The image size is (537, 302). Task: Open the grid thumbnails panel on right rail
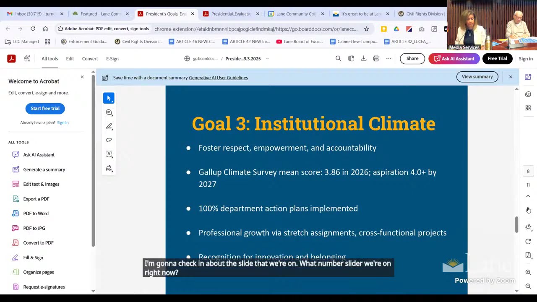tap(528, 108)
